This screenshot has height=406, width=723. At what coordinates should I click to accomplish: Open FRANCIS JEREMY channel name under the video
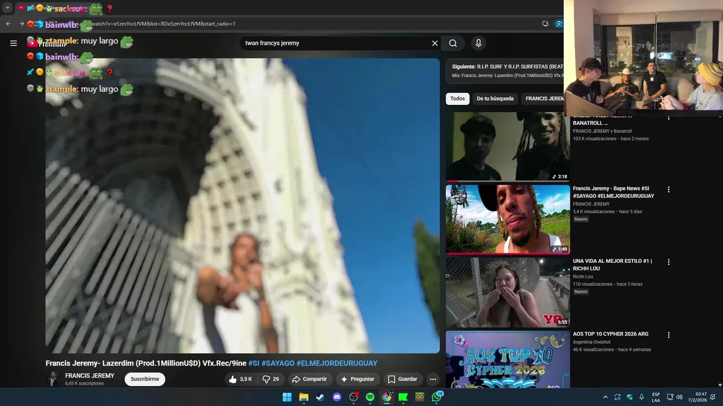[89, 376]
